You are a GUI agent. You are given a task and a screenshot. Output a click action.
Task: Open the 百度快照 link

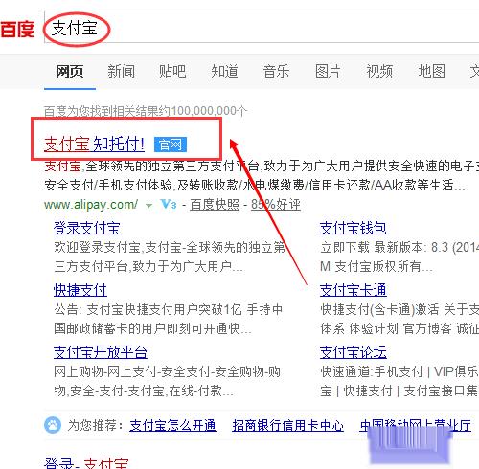(x=215, y=205)
